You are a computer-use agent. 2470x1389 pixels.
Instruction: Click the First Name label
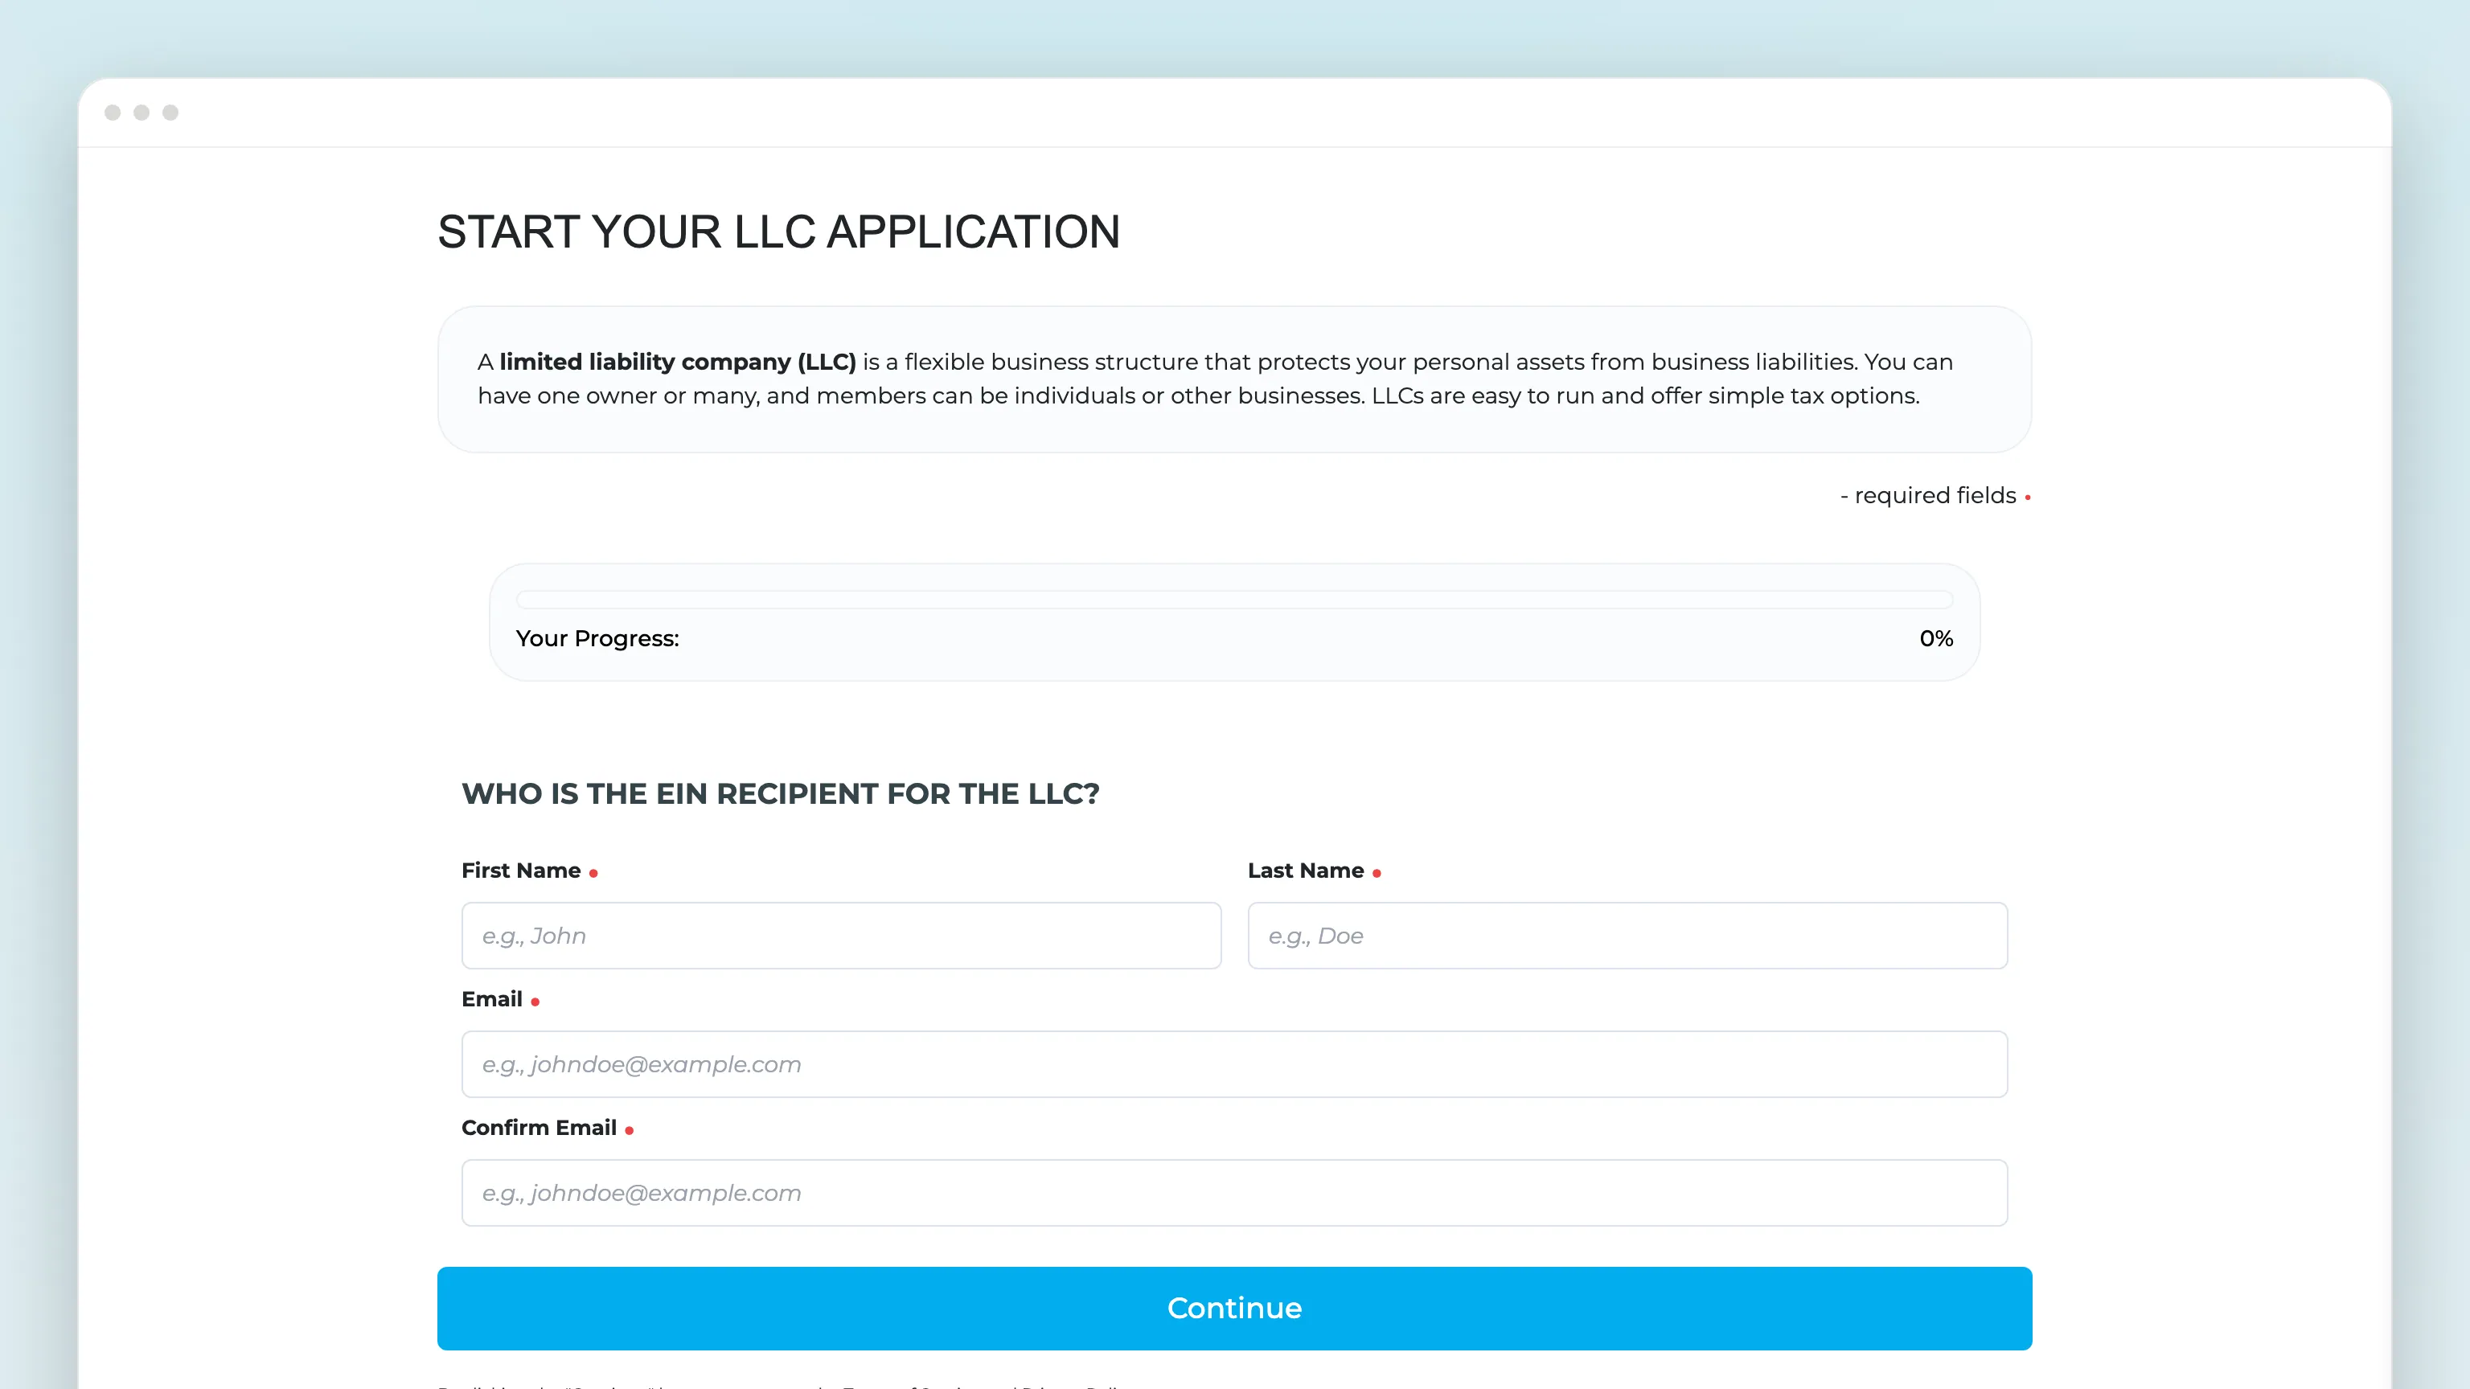(521, 871)
